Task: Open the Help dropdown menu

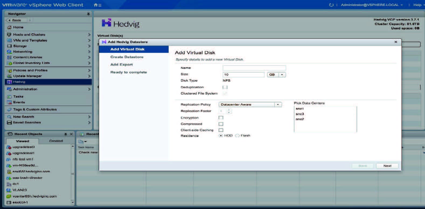Action: click(x=419, y=5)
